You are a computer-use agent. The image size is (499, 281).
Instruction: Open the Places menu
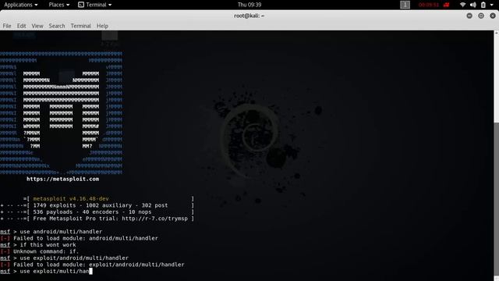tap(59, 5)
